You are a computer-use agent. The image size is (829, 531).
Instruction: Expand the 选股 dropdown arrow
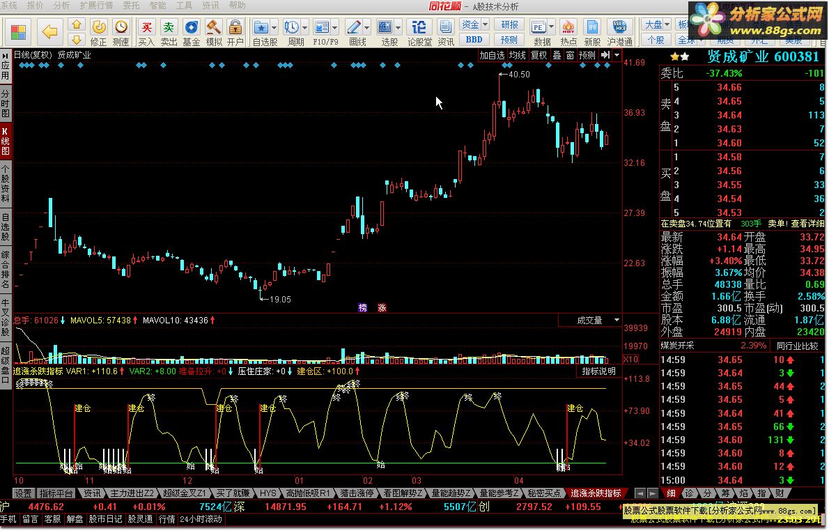tap(398, 27)
